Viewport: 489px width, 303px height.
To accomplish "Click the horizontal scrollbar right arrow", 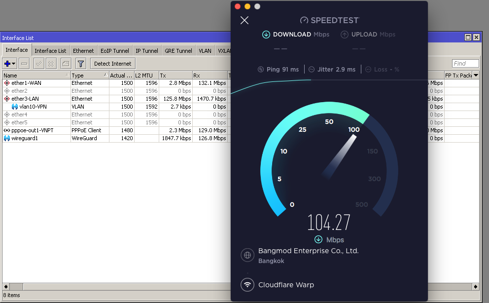I will (476, 286).
